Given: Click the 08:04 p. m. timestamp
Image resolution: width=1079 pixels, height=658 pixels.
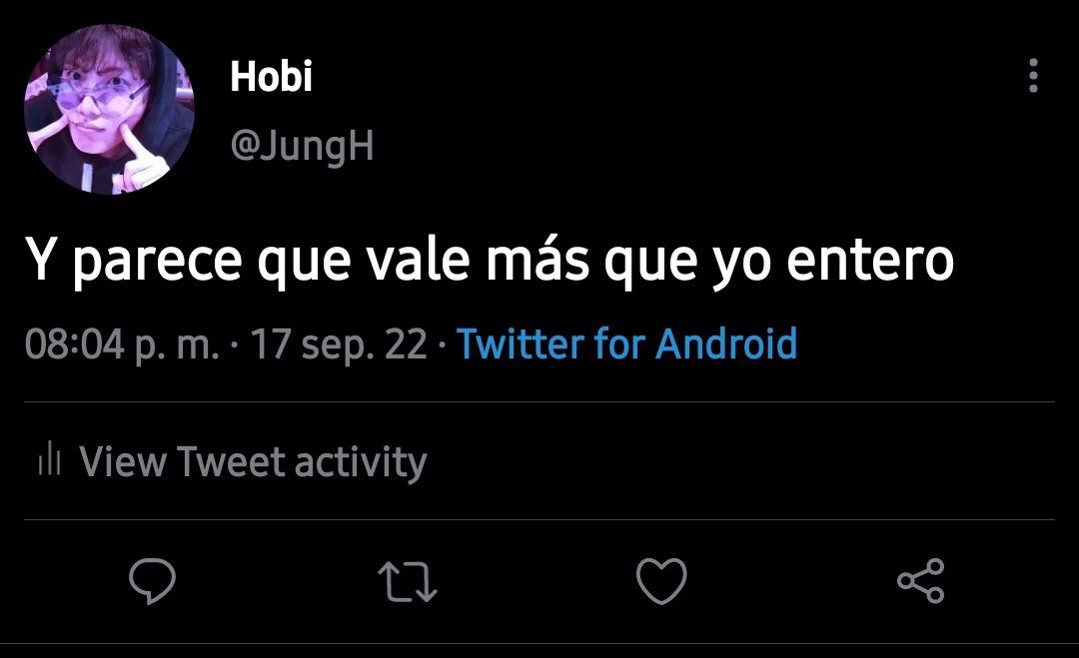Looking at the screenshot, I should click(x=123, y=343).
